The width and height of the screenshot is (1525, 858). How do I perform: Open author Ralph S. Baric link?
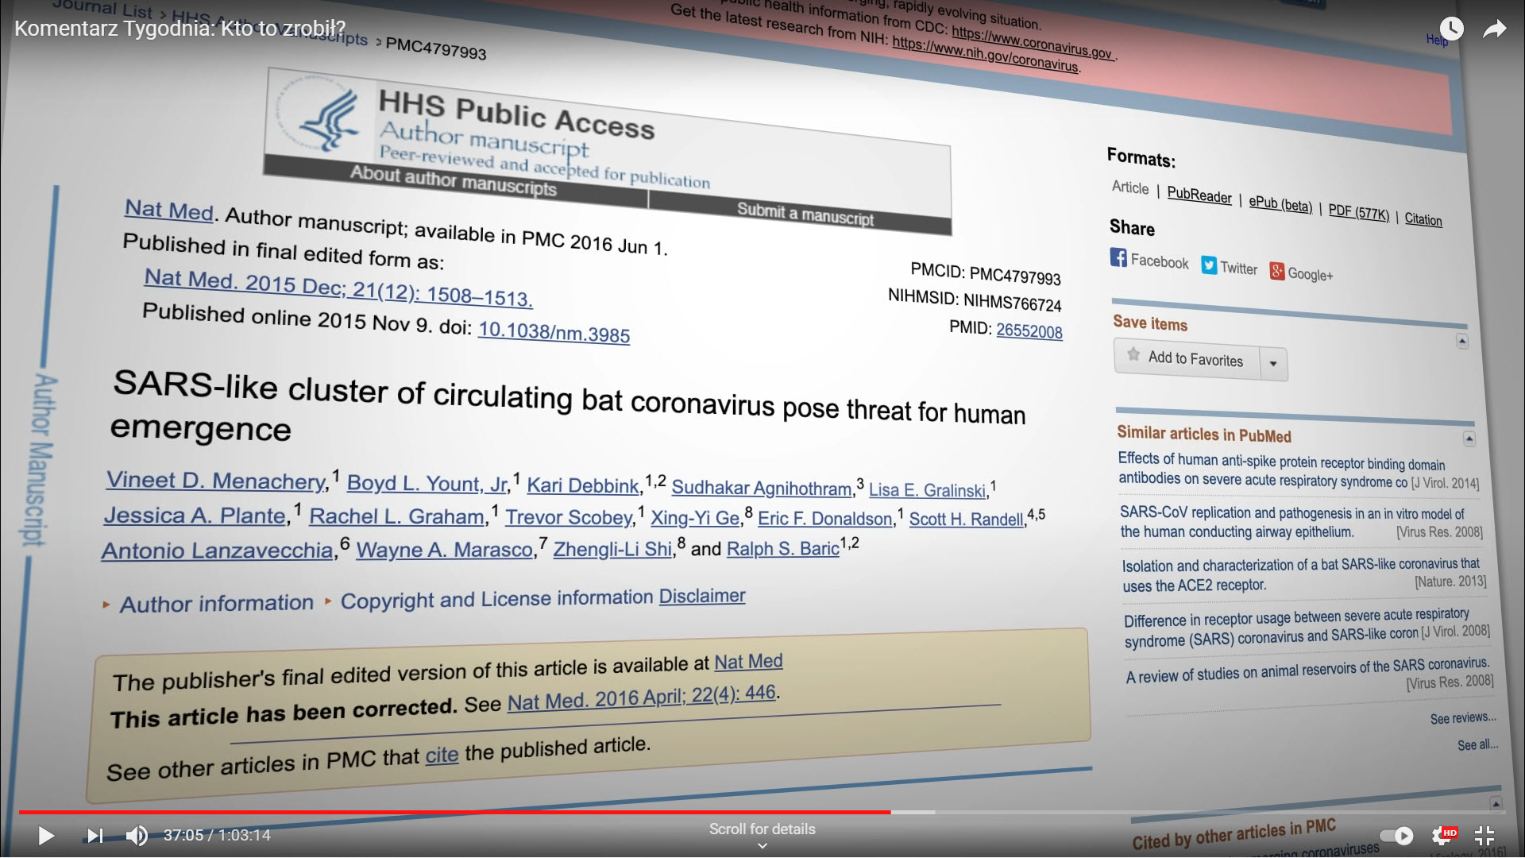tap(782, 549)
